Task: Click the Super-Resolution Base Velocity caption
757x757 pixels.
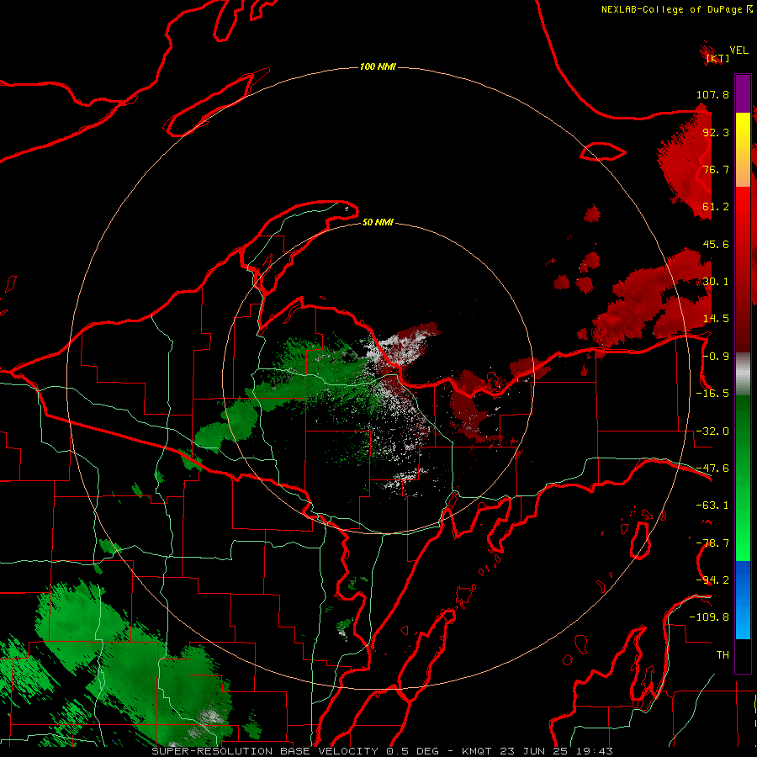Action: coord(383,751)
